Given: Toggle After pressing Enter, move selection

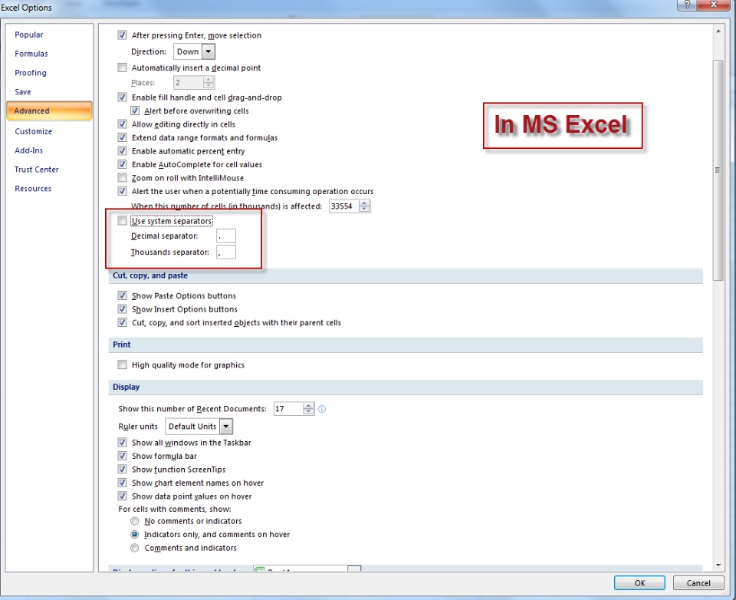Looking at the screenshot, I should 122,35.
